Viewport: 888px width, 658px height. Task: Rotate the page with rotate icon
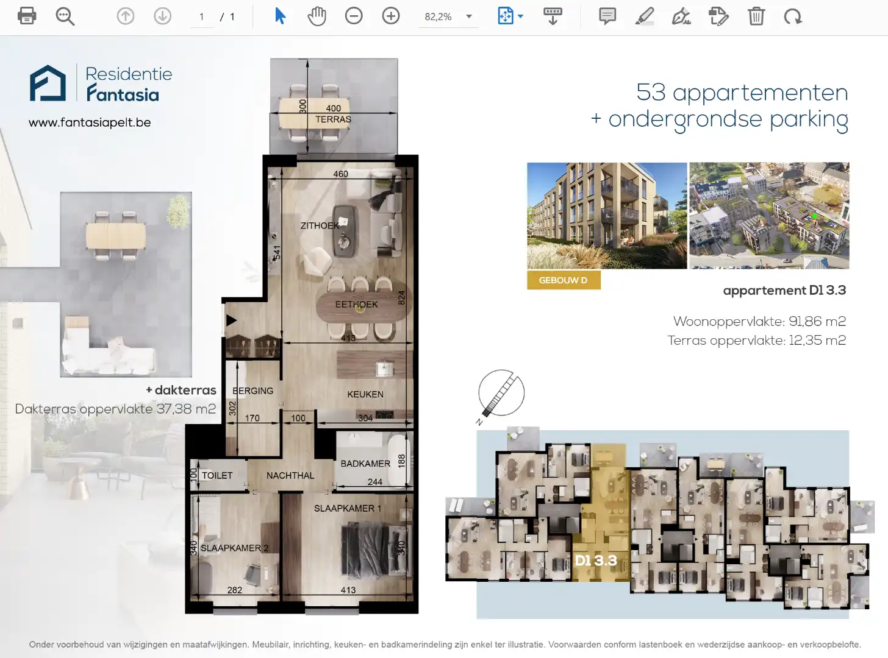793,16
